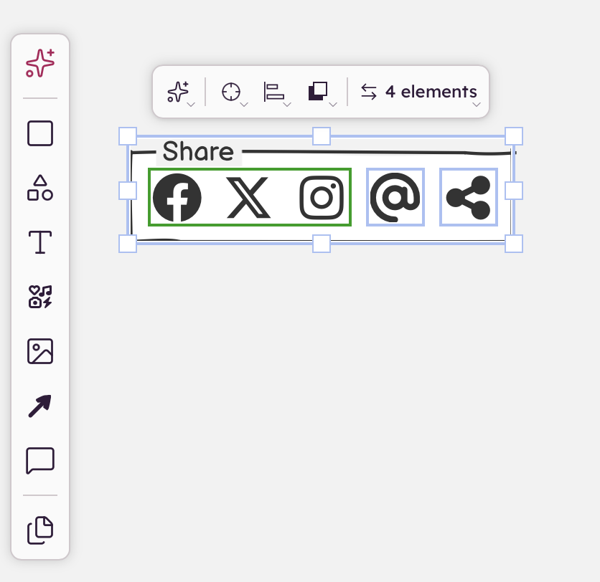The height and width of the screenshot is (582, 600).
Task: Select the Arrow tool
Action: tap(40, 406)
